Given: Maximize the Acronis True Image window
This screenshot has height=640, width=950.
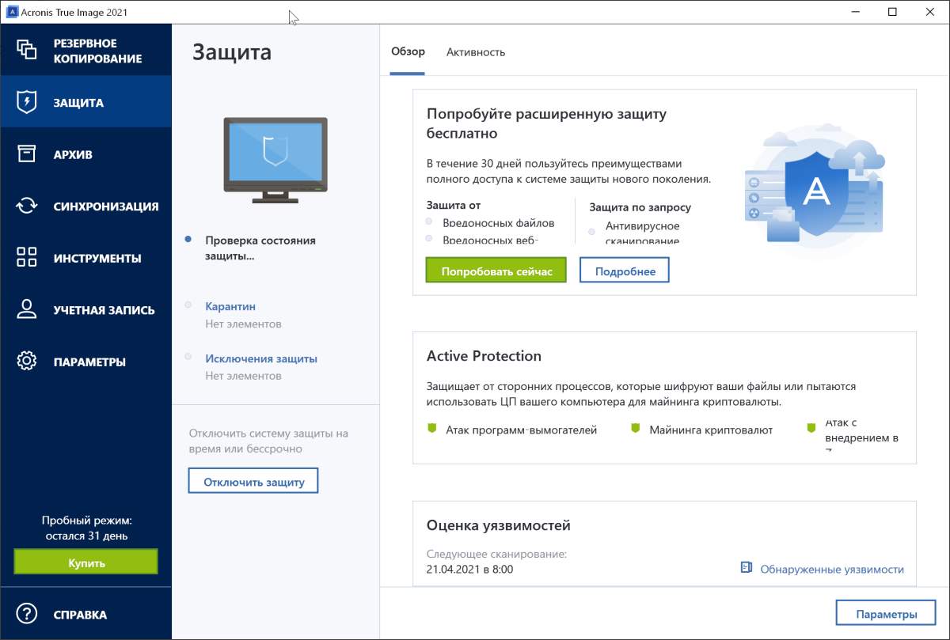Looking at the screenshot, I should 893,12.
